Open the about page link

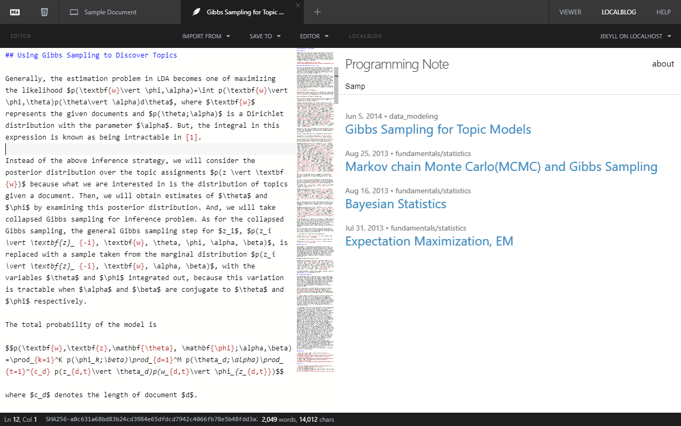663,64
